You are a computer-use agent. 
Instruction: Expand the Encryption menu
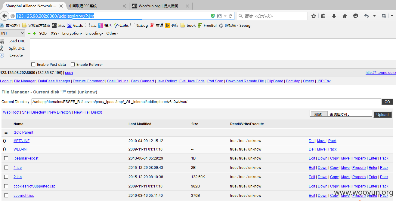(72, 33)
